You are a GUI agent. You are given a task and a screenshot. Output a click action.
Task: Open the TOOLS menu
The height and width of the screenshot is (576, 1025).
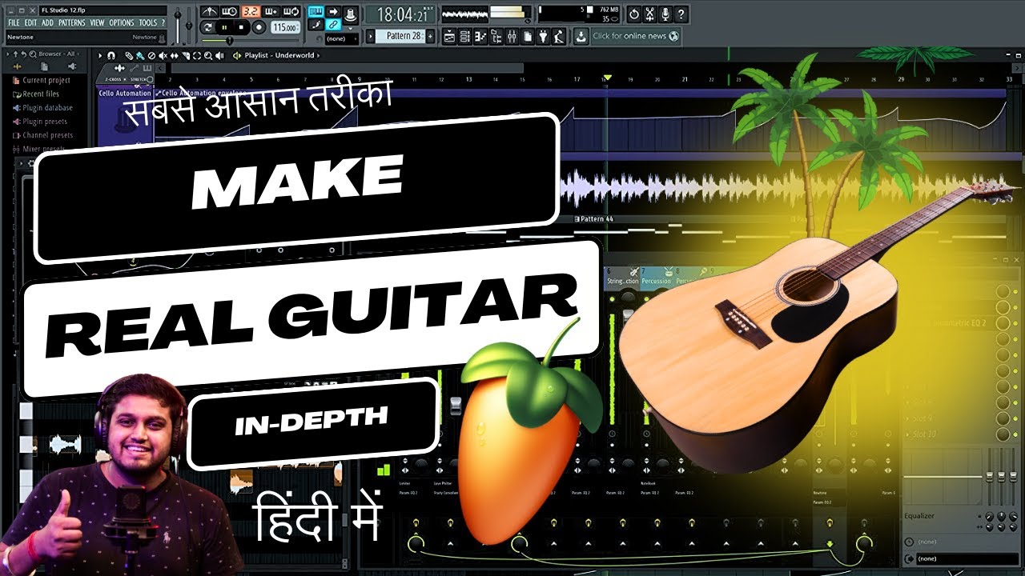(x=147, y=23)
